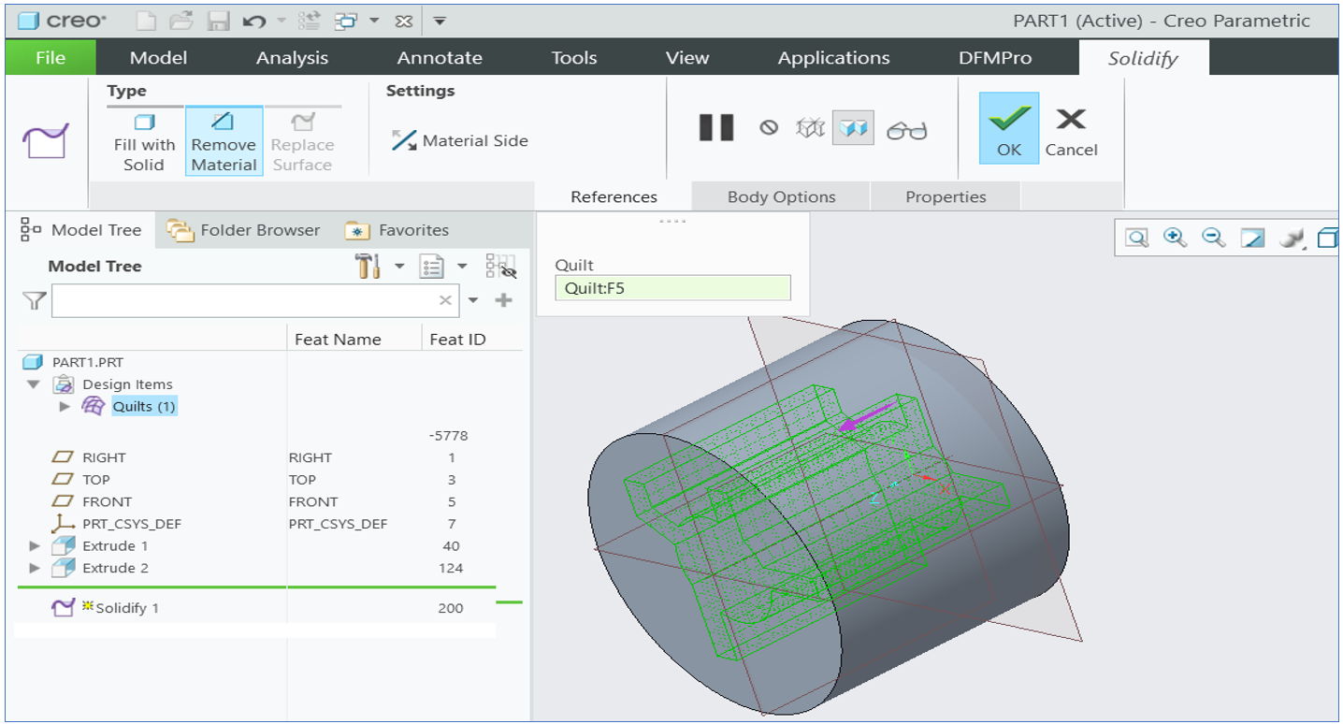Click the Save icon in quick access toolbar
Screen dimensions: 1343x724
point(218,21)
